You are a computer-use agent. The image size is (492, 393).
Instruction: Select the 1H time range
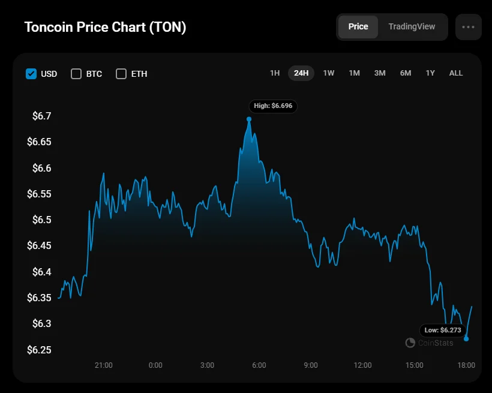click(275, 73)
